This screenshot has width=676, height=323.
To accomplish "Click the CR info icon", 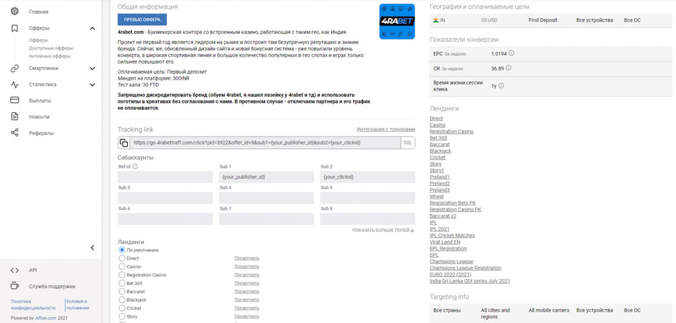I will [x=508, y=68].
